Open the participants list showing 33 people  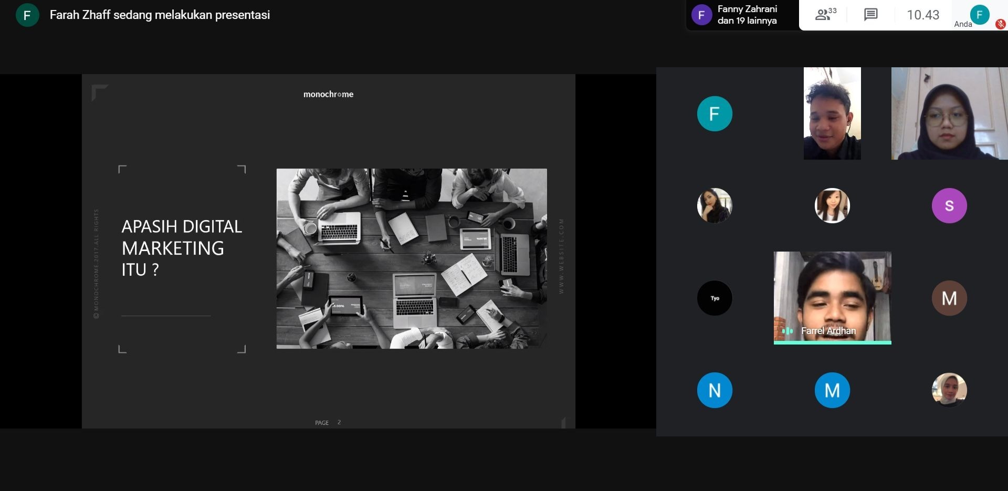click(x=825, y=15)
